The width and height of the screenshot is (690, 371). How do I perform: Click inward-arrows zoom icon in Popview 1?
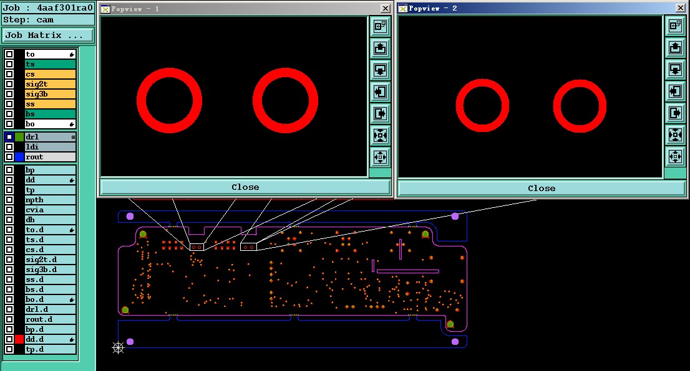click(x=380, y=135)
